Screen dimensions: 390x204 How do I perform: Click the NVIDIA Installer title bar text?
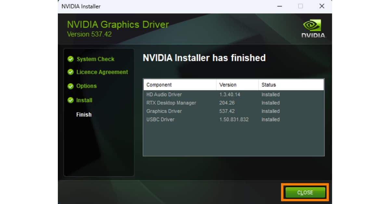(81, 6)
